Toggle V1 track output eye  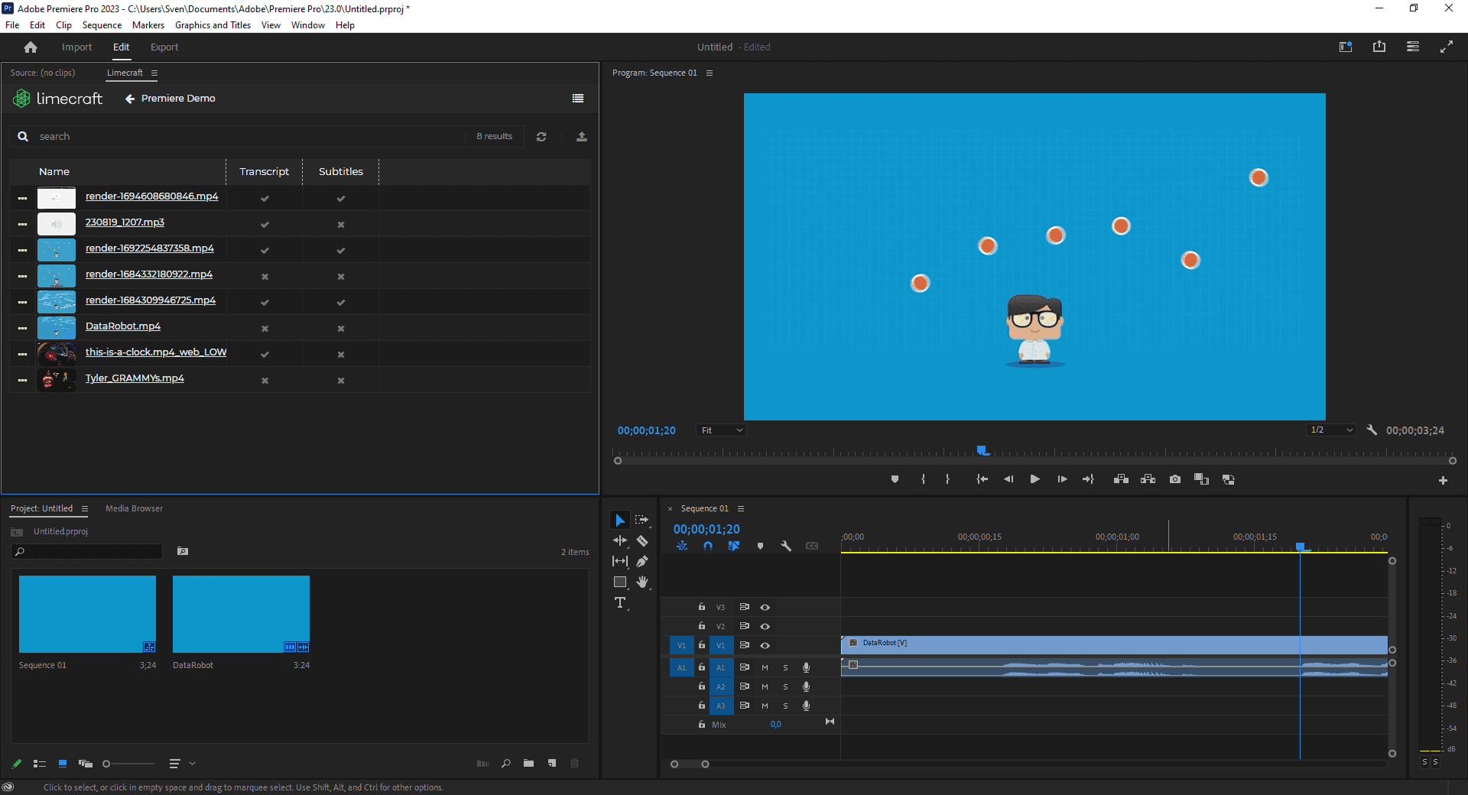click(x=765, y=645)
